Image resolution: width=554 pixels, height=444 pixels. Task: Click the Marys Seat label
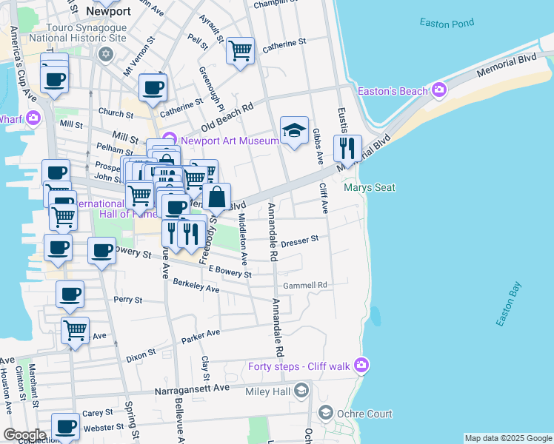pos(370,187)
